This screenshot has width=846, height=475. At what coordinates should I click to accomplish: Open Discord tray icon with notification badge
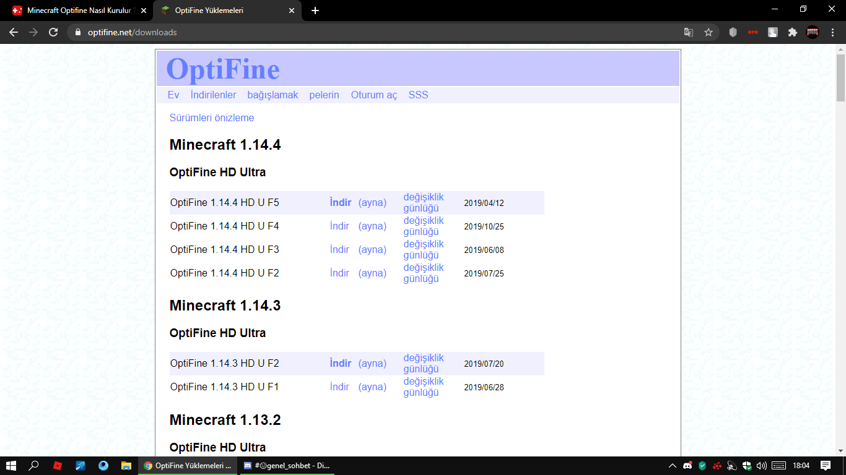tap(687, 466)
